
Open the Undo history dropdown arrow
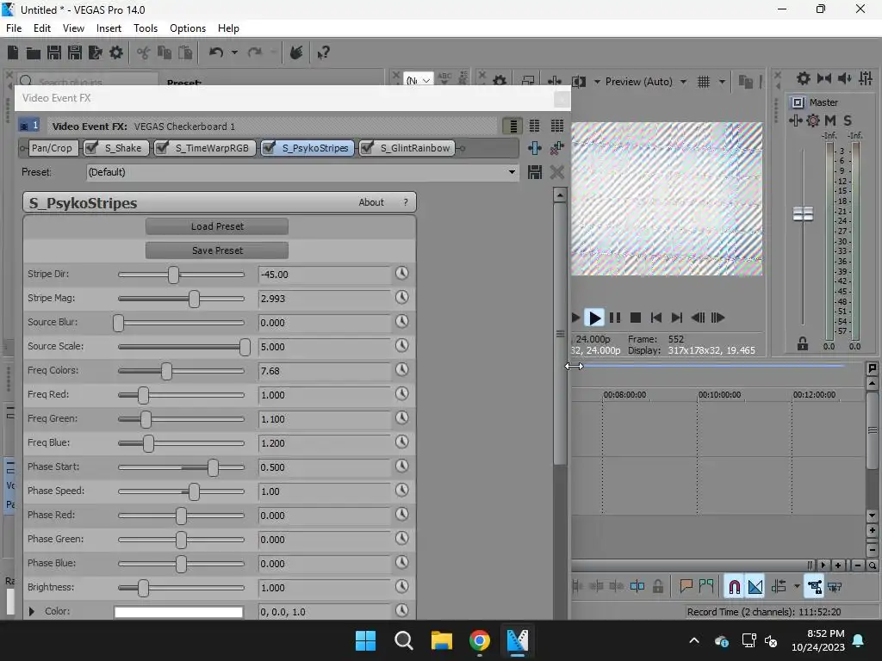(x=234, y=53)
